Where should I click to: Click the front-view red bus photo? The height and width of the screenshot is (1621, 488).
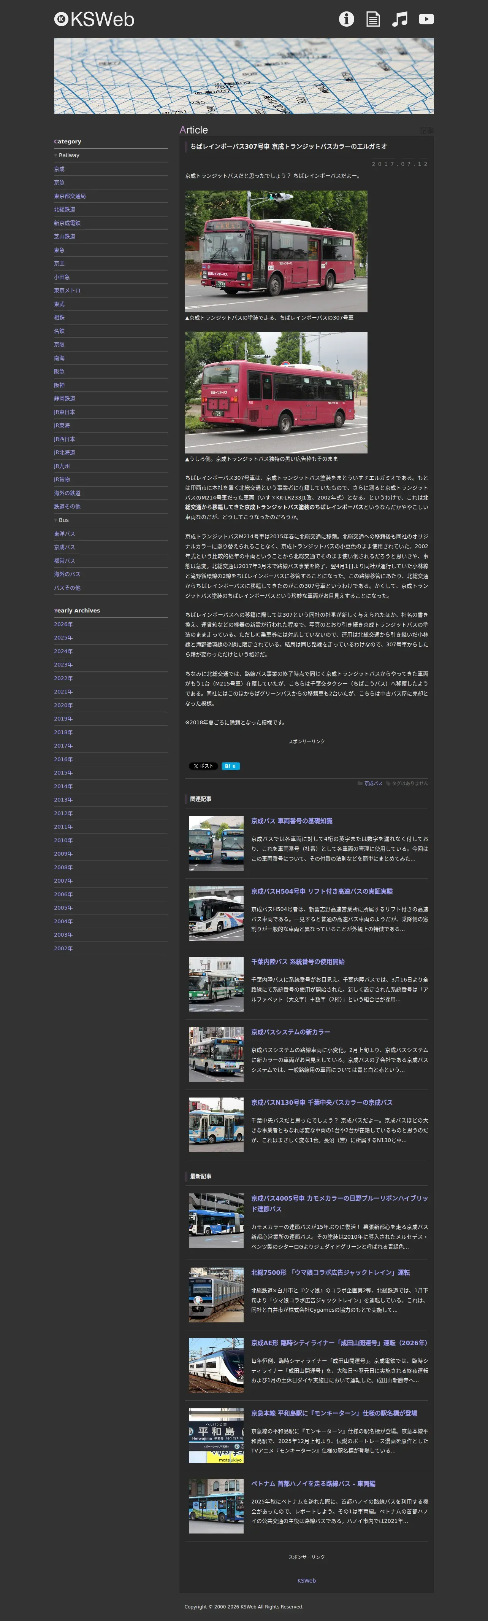276,251
